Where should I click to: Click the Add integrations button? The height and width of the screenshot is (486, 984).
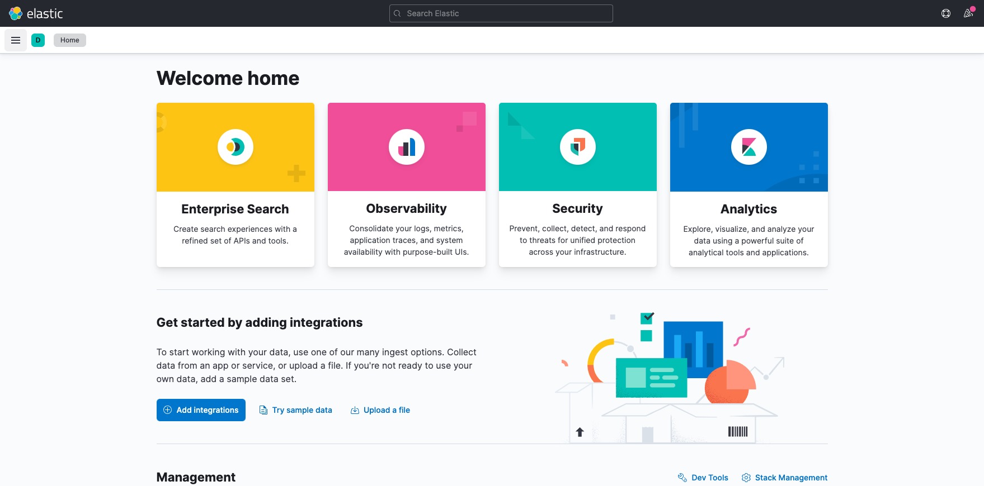coord(201,410)
